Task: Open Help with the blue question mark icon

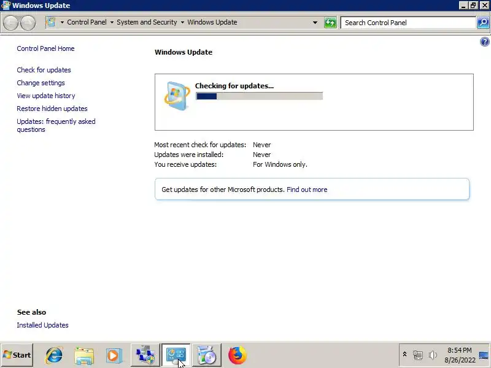Action: point(484,42)
